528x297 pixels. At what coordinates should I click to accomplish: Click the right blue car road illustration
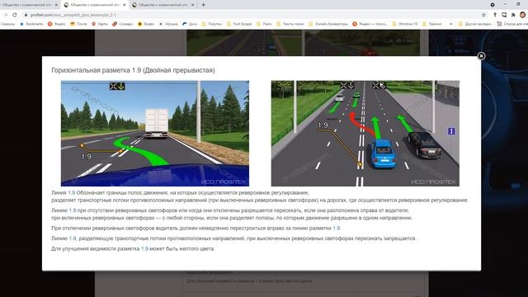coord(365,134)
